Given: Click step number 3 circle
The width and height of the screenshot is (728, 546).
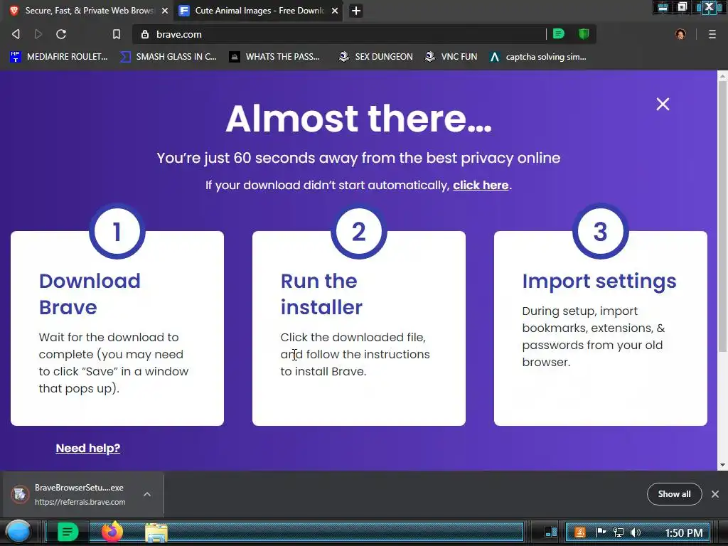Looking at the screenshot, I should pyautogui.click(x=600, y=231).
